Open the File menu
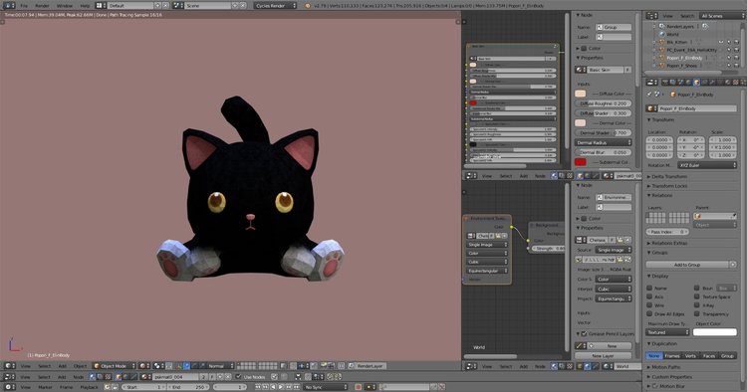The height and width of the screenshot is (392, 747). (x=24, y=6)
